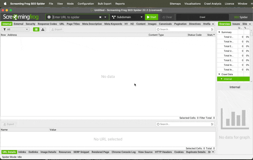Switch to the Inlinks bottom tab
The height and width of the screenshot is (160, 253).
click(22, 152)
